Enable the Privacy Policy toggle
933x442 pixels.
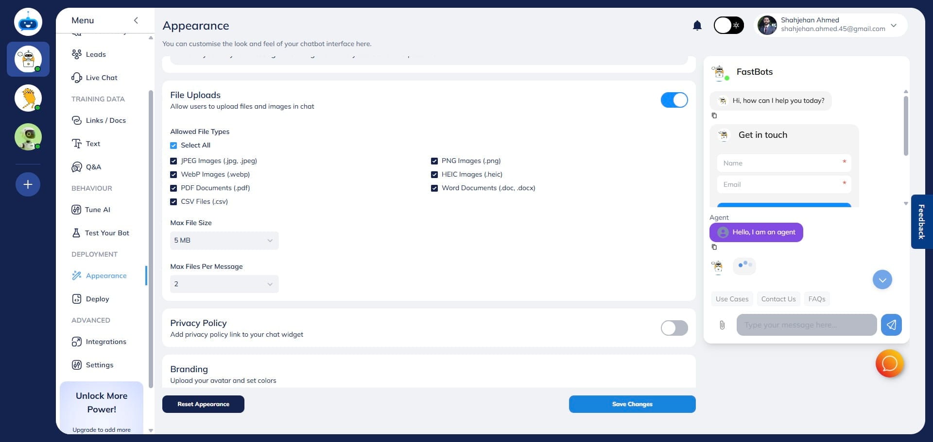(674, 328)
